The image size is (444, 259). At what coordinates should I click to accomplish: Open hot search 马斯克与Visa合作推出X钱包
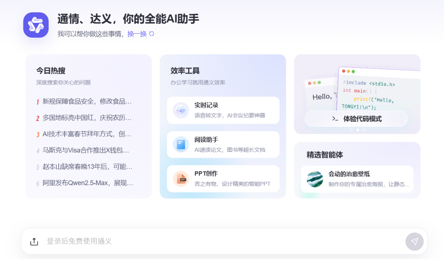(x=86, y=151)
